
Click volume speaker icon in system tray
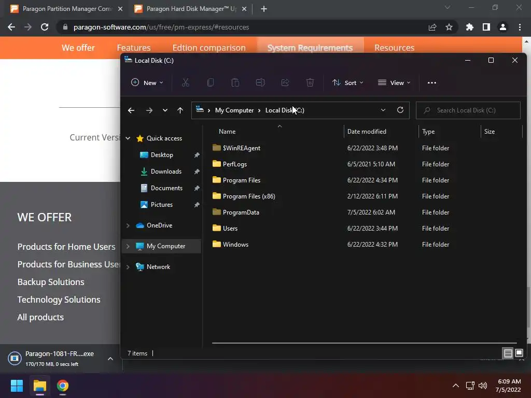483,386
